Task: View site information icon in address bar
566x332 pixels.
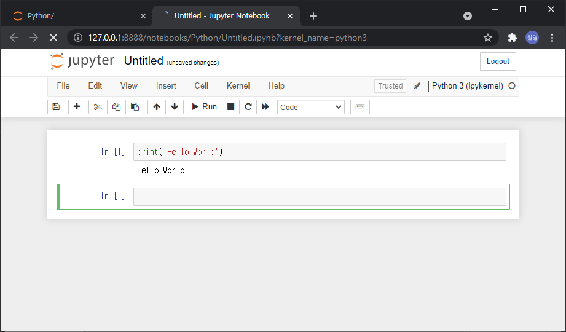Action: tap(77, 38)
